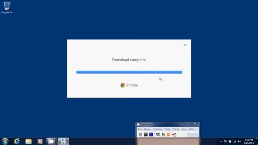
Task: Open the Tools menu in CamStudio
Action: pos(167,129)
